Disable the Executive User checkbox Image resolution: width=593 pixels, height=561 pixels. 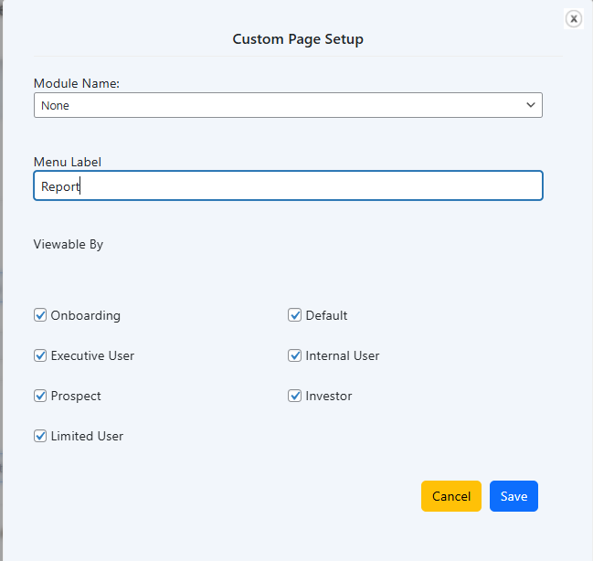tap(40, 355)
